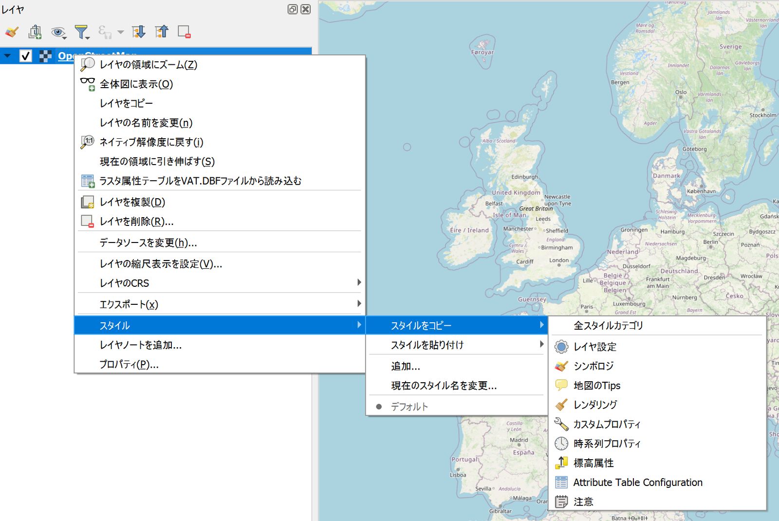Click the remove layer icon in layers toolbar

184,32
